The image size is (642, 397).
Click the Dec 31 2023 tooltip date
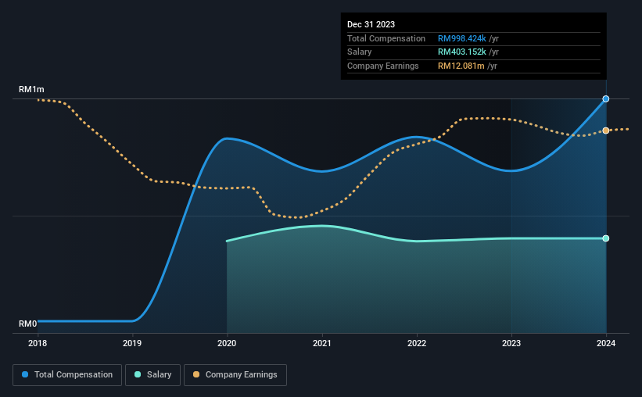(371, 24)
